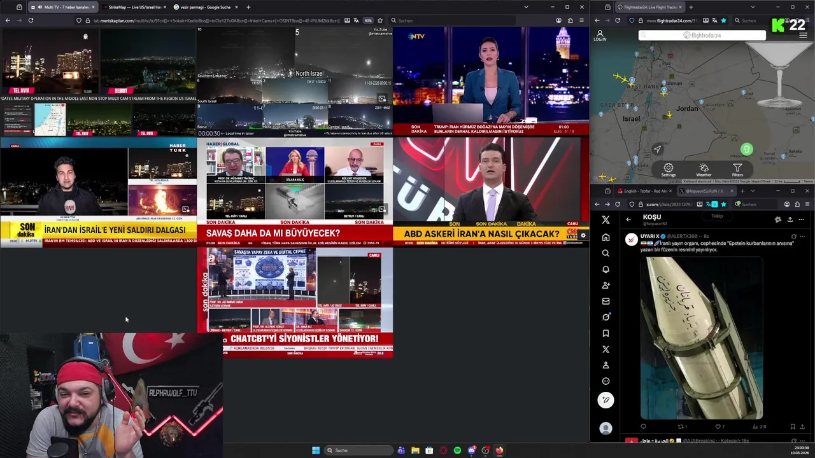Open X Notifications bell
This screenshot has height=458, width=815.
pos(606,269)
